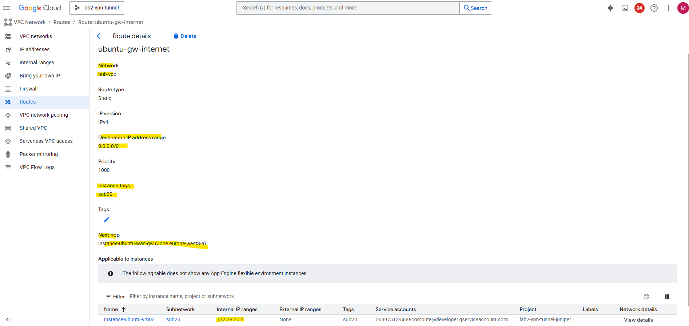Click the edit pencil under Tags
Viewport: 689px width, 326px height.
point(107,220)
